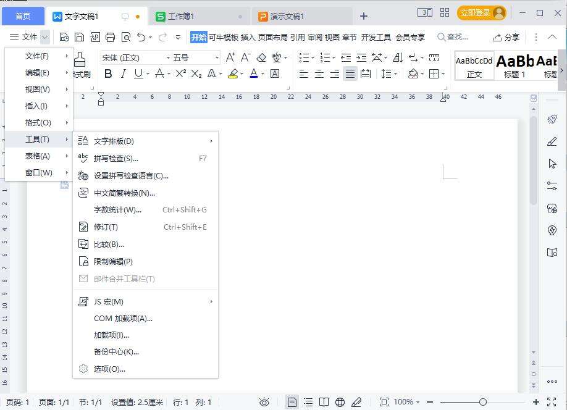Click the center align icon

[319, 74]
